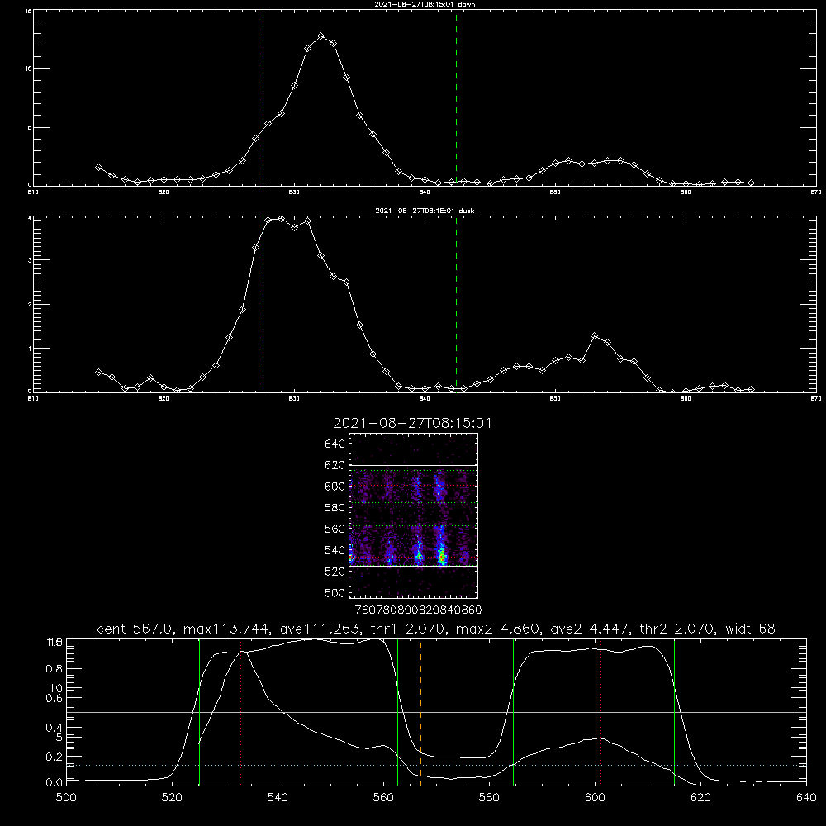Click the x-axis label 620 in bottom plot

[701, 798]
